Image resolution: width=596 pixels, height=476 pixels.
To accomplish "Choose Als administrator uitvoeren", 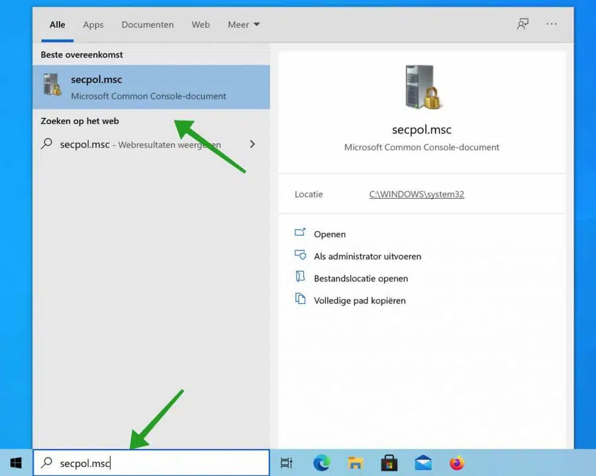I will pos(367,256).
